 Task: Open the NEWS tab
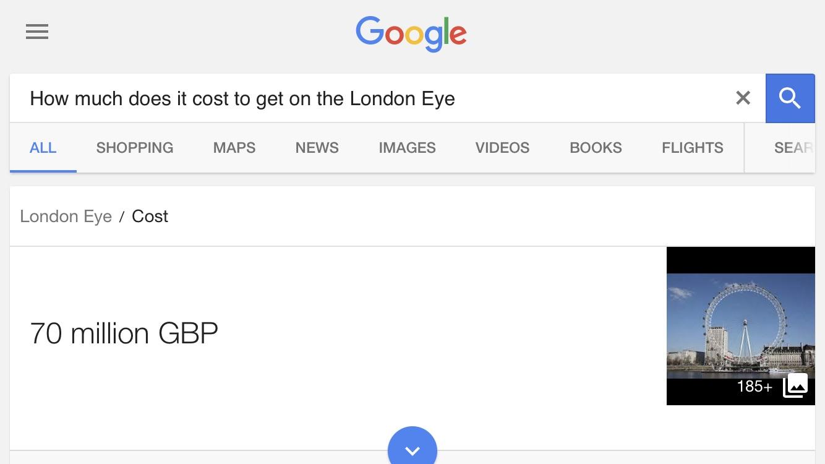coord(317,148)
